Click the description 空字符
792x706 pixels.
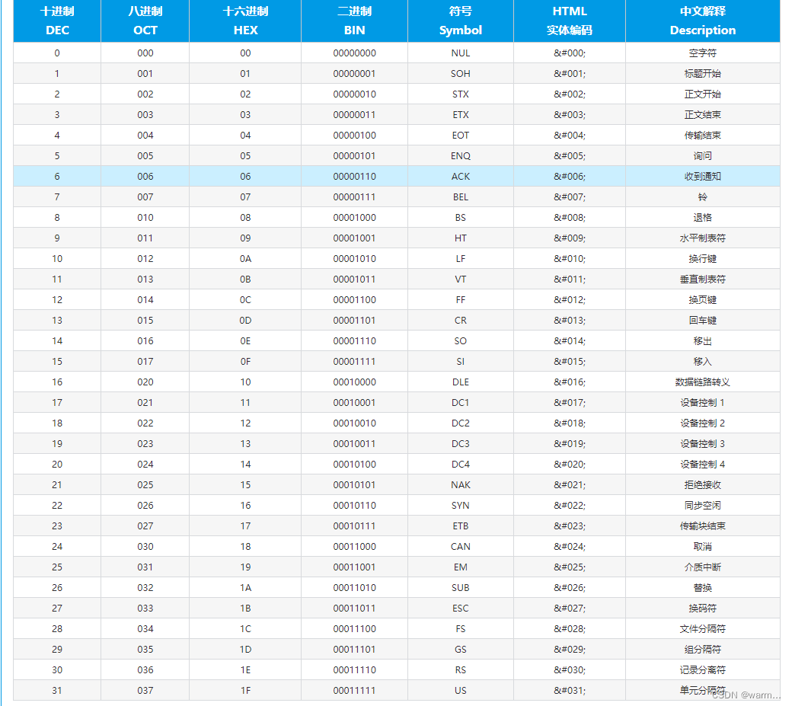703,53
